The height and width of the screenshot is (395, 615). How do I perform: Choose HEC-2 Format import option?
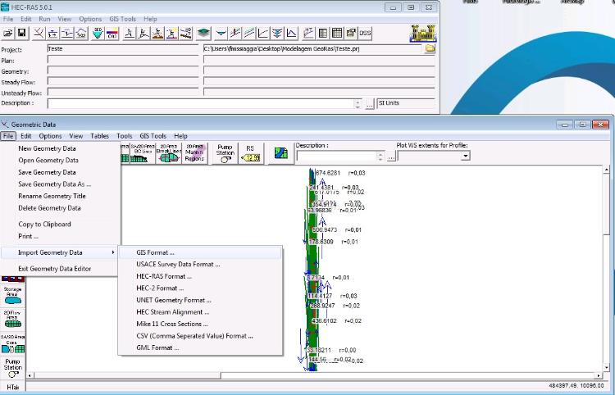pos(200,288)
